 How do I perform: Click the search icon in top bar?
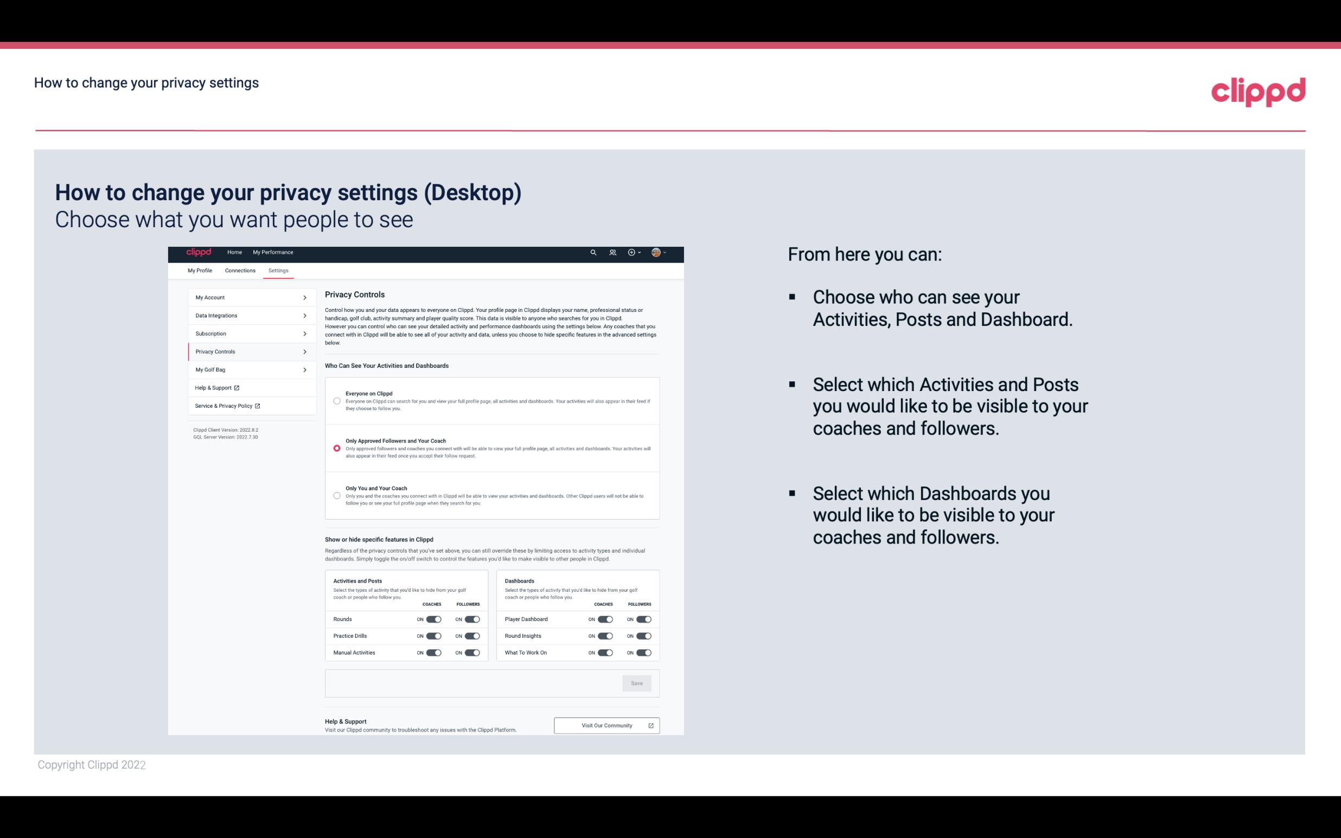click(x=594, y=252)
